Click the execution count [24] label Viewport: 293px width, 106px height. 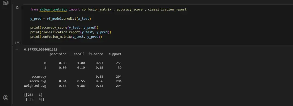click(x=18, y=42)
